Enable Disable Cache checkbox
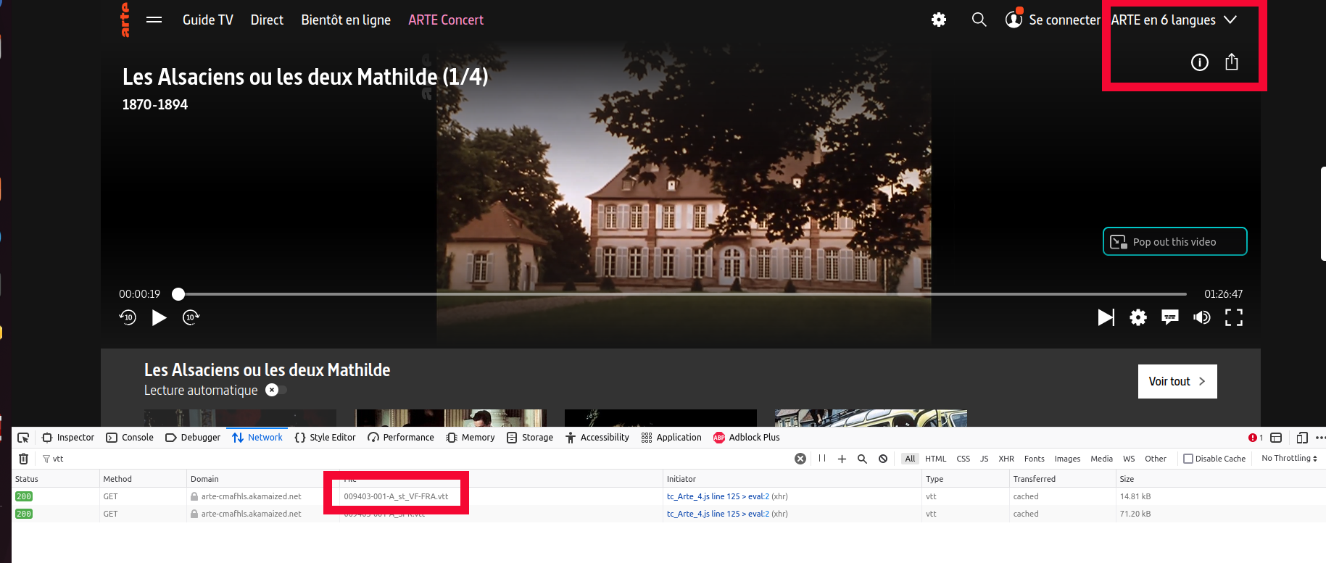 1188,459
